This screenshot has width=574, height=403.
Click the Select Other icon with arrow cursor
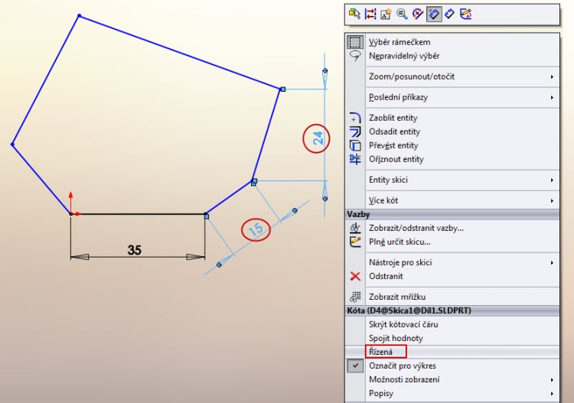click(x=354, y=15)
